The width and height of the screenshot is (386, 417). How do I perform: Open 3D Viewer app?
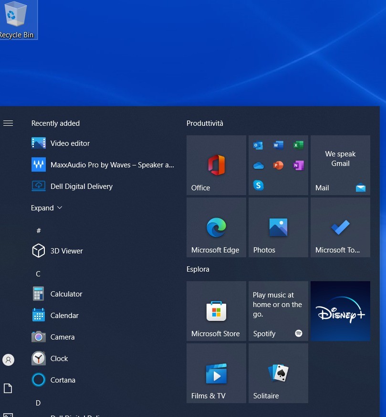click(102, 251)
